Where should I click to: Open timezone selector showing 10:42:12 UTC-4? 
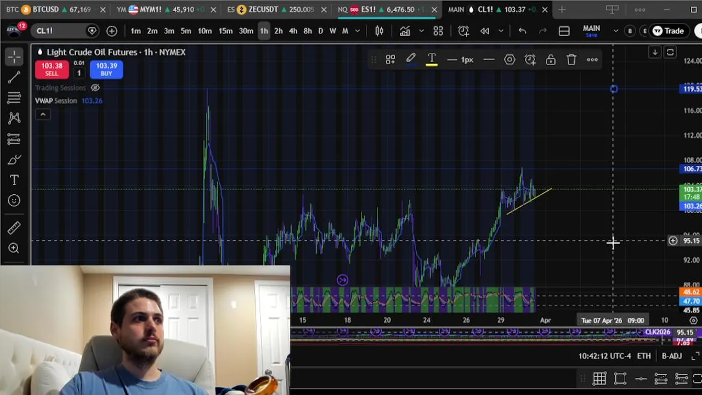pos(604,356)
